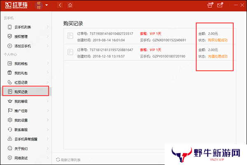The width and height of the screenshot is (247, 165).
Task: Click the plus circle icon for 添加云手机
Action: coord(9,46)
